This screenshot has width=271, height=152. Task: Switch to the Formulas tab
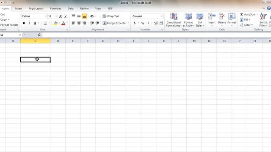click(x=55, y=8)
